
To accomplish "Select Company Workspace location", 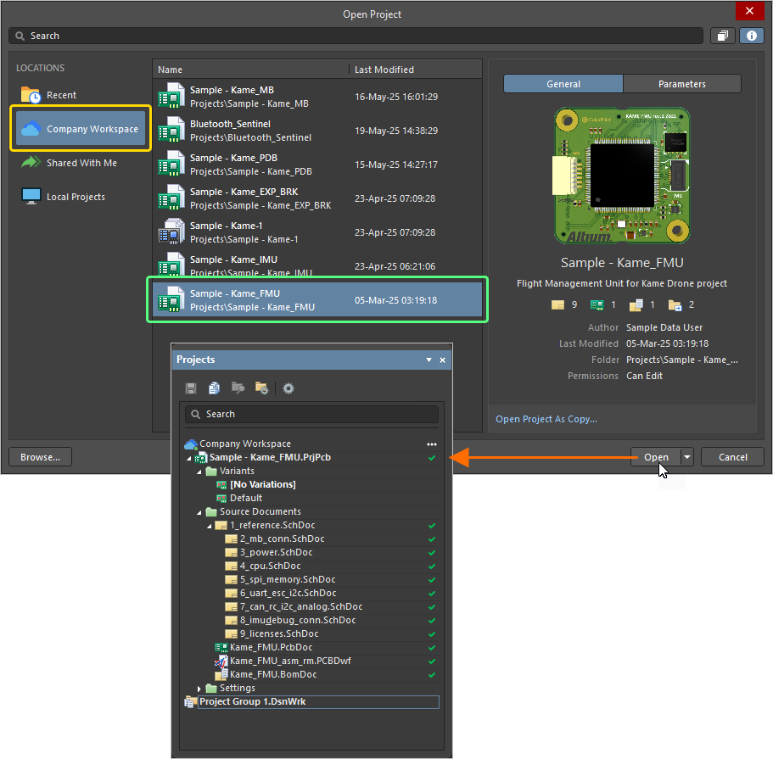I will click(81, 129).
